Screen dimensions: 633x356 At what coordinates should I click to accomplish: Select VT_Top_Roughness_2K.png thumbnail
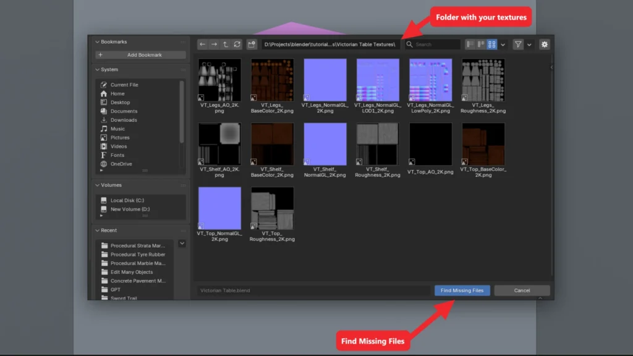pyautogui.click(x=272, y=208)
